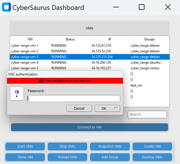Viewport: 180px width, 164px height.
Task: Select row cyber-range-vm-4
Action: coord(90,62)
